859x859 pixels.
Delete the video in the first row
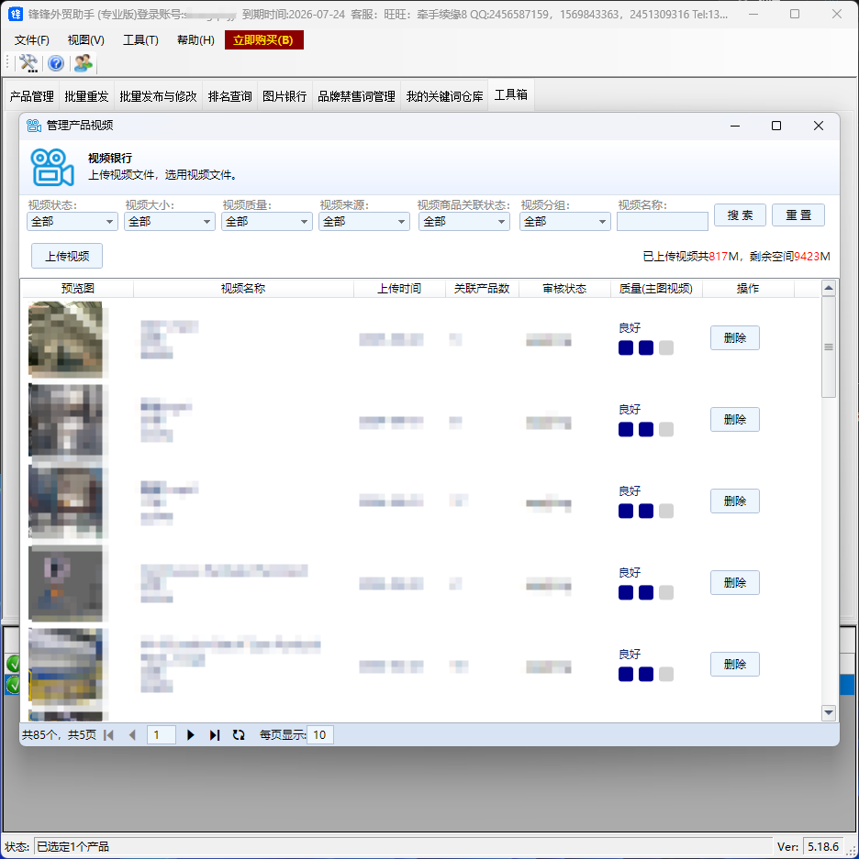[x=734, y=338]
